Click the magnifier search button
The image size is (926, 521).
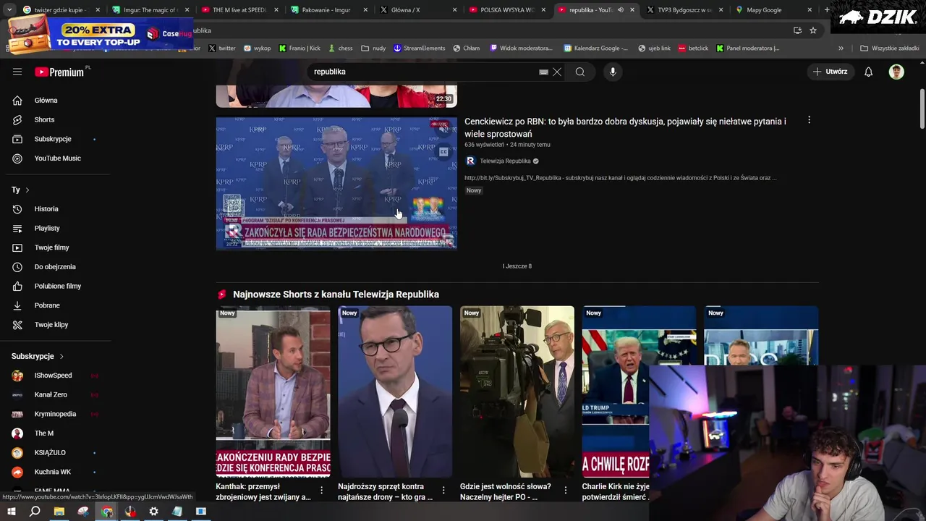coord(580,72)
